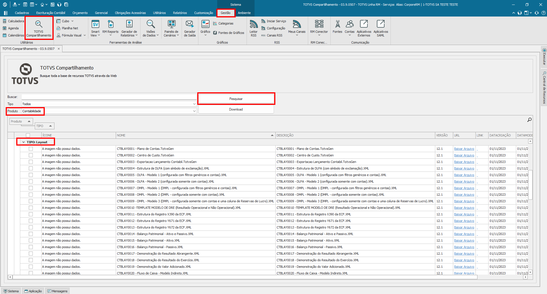Switch to Escrituração Contábil tab

pyautogui.click(x=51, y=13)
